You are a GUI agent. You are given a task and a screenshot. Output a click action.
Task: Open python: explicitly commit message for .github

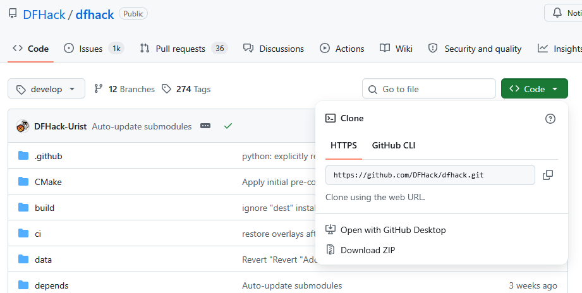[279, 156]
